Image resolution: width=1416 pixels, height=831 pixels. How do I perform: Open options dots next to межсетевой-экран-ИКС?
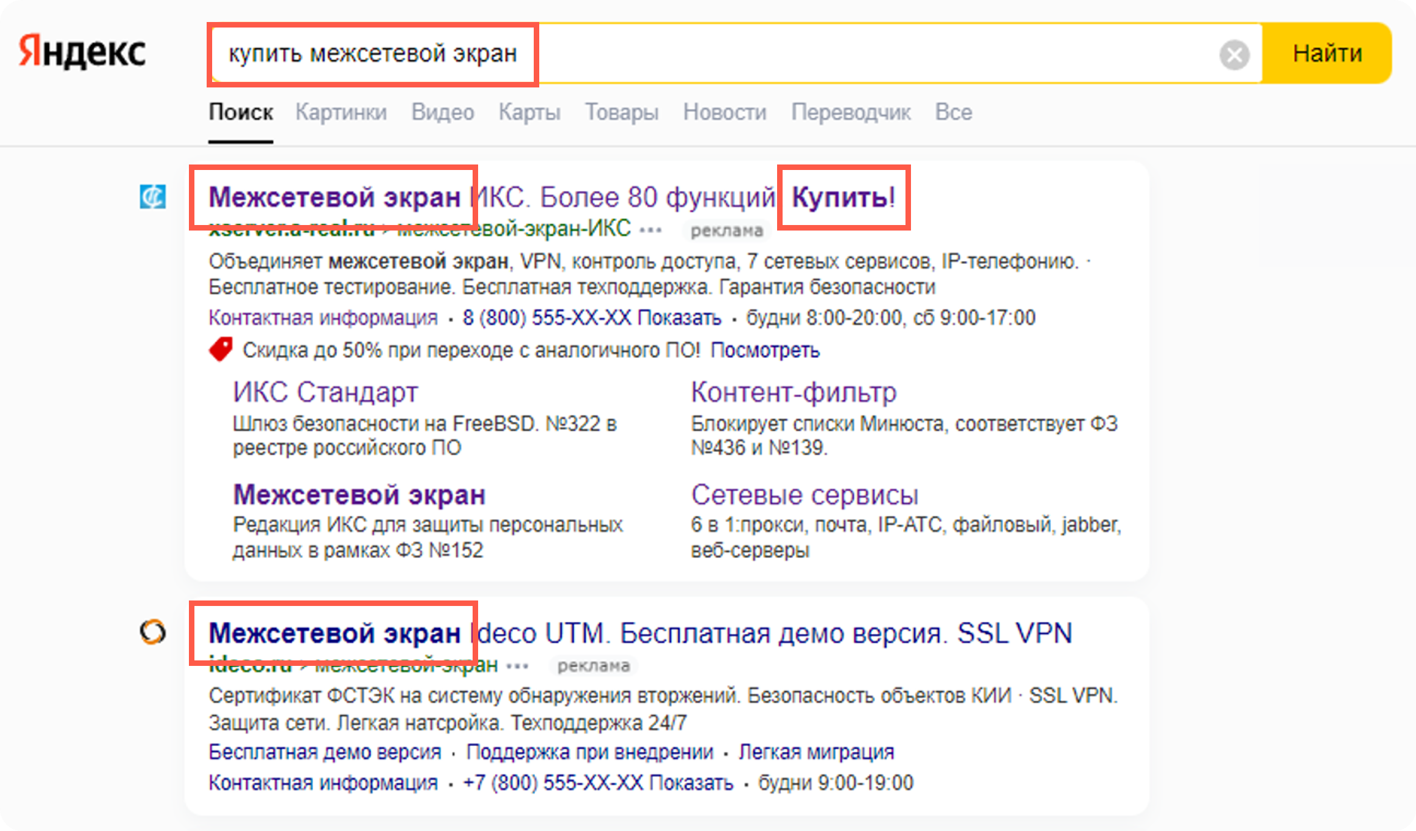tap(651, 231)
